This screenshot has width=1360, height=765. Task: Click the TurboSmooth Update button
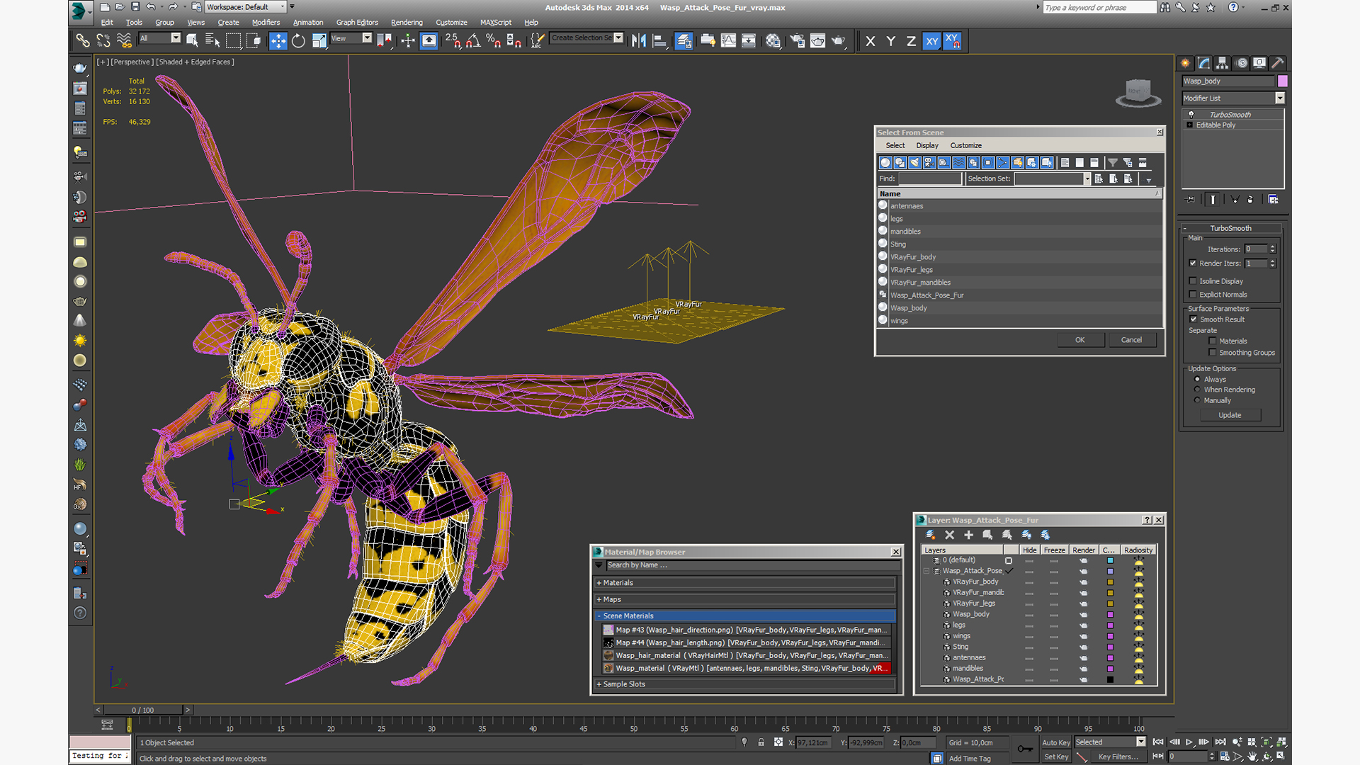(1230, 415)
